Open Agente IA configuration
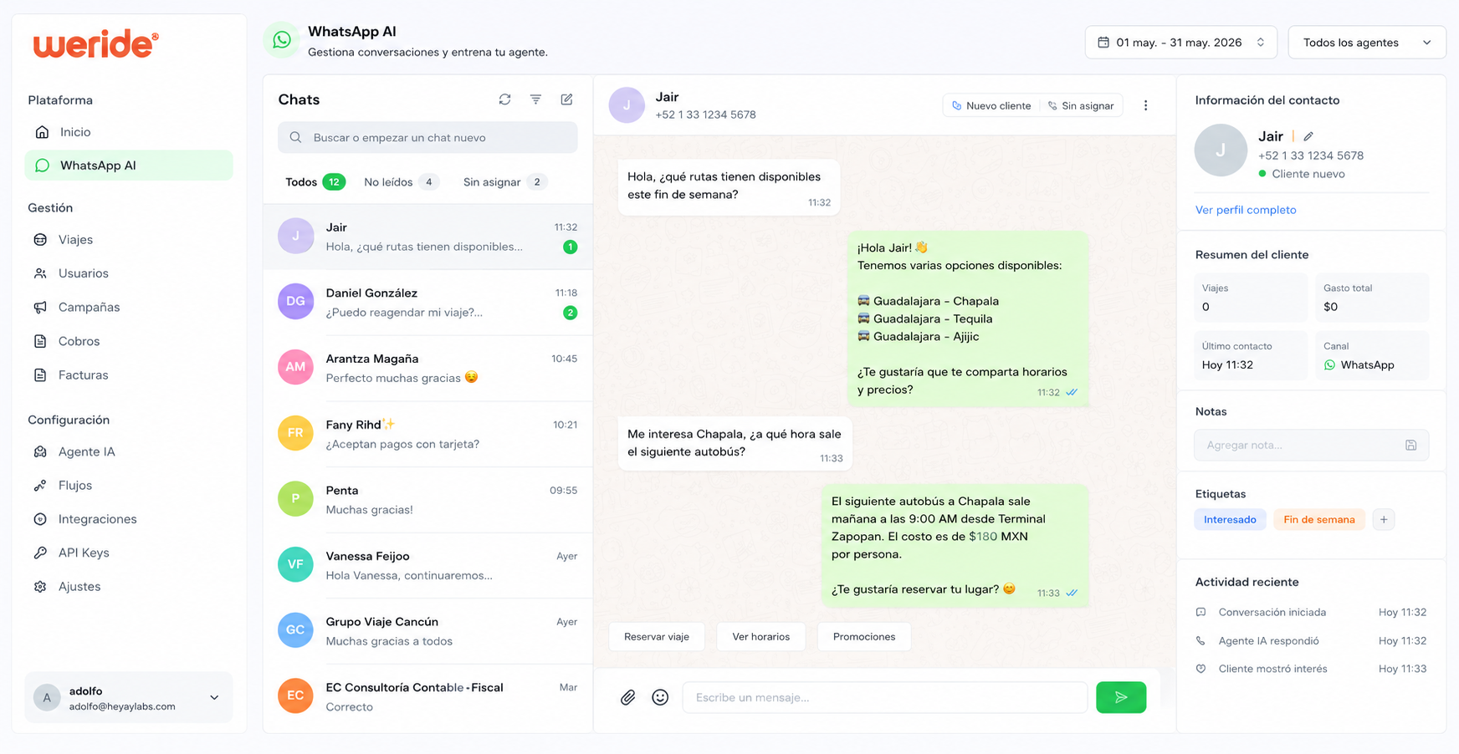1459x754 pixels. [129, 452]
